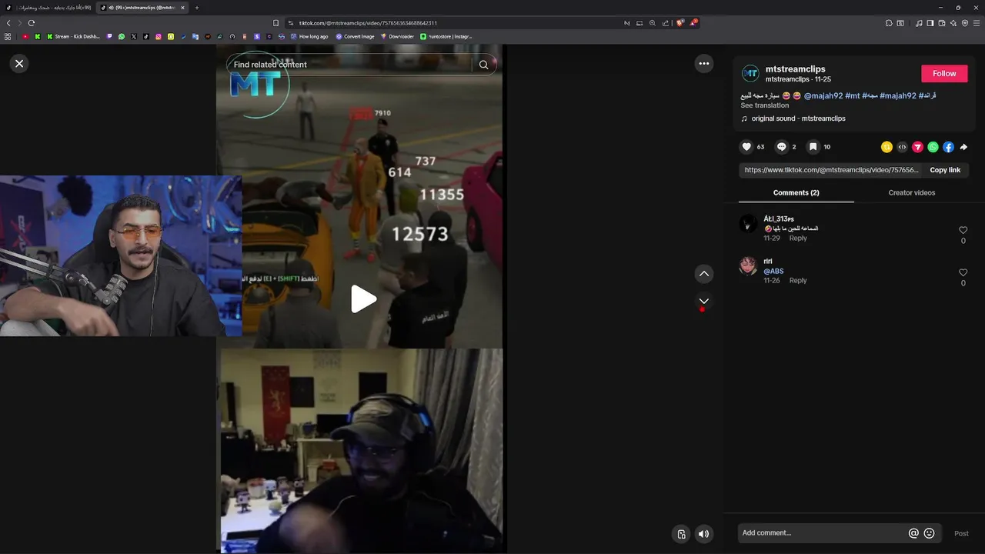Image resolution: width=985 pixels, height=554 pixels.
Task: Click the tiktok.com address bar
Action: click(454, 23)
